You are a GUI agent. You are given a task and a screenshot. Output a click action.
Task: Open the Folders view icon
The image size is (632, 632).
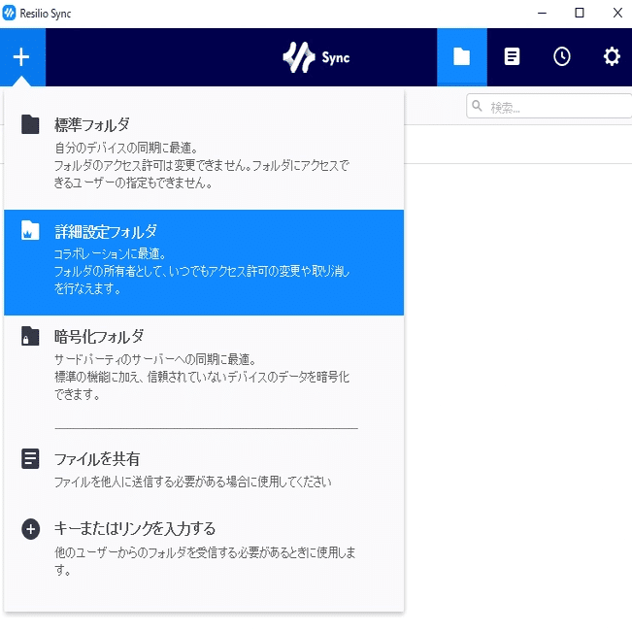[462, 57]
